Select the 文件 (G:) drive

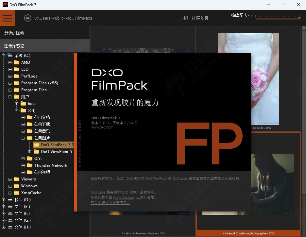23,220
